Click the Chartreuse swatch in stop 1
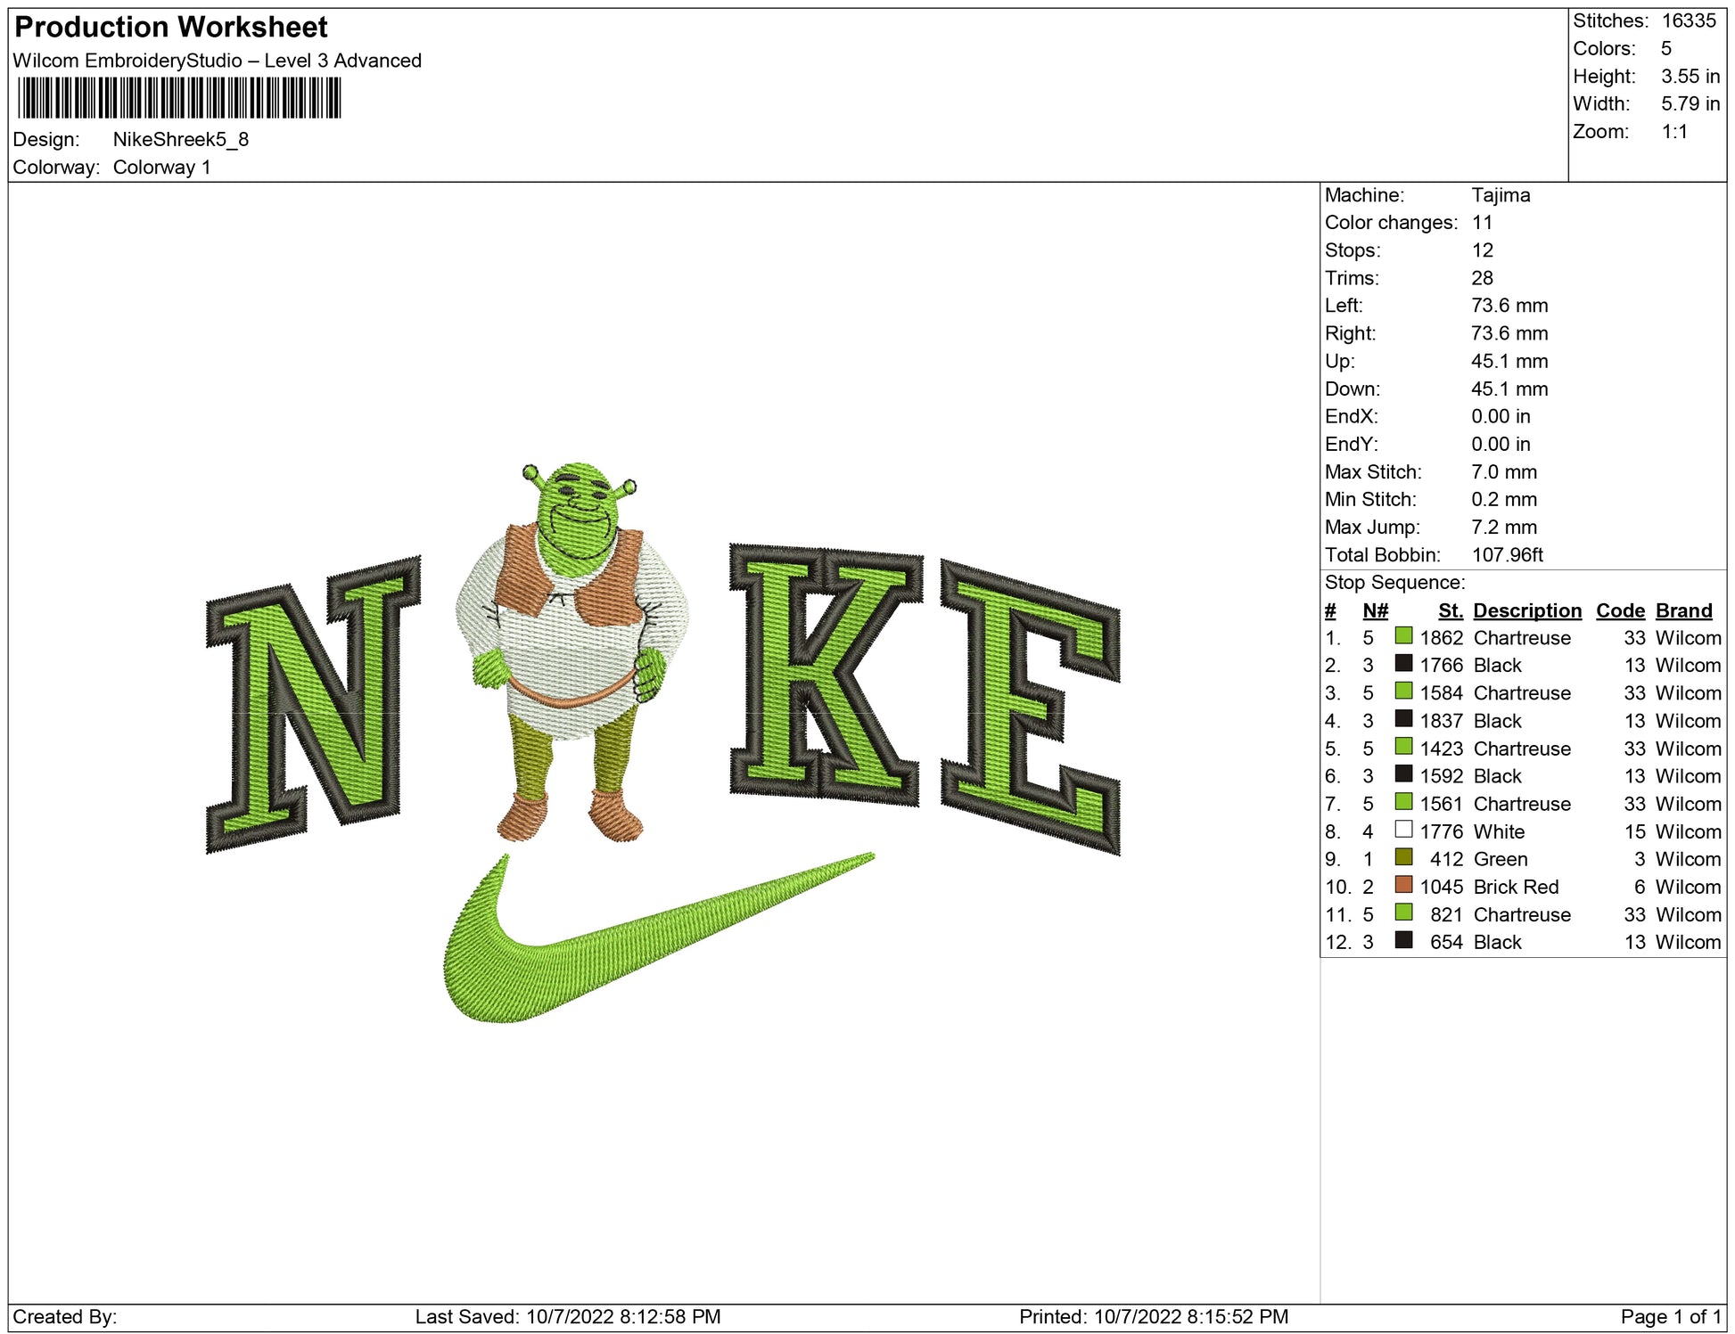 (x=1403, y=636)
